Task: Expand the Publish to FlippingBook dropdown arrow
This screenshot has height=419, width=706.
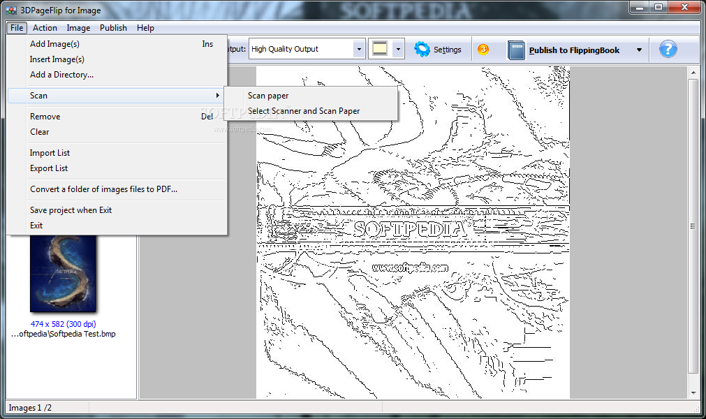Action: (x=639, y=50)
